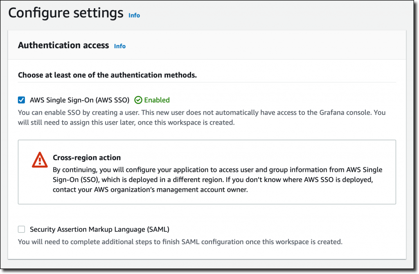
Task: Click the green Enabled checkmark icon
Action: pyautogui.click(x=138, y=100)
